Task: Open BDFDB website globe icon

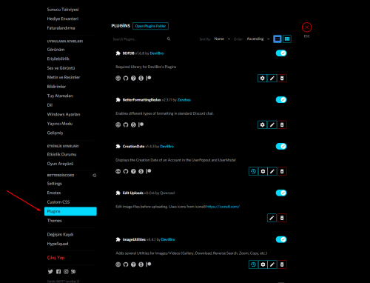Action: tap(118, 79)
